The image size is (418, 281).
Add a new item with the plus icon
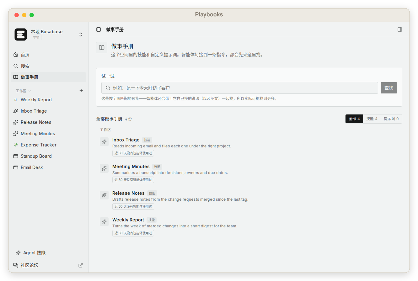click(81, 90)
